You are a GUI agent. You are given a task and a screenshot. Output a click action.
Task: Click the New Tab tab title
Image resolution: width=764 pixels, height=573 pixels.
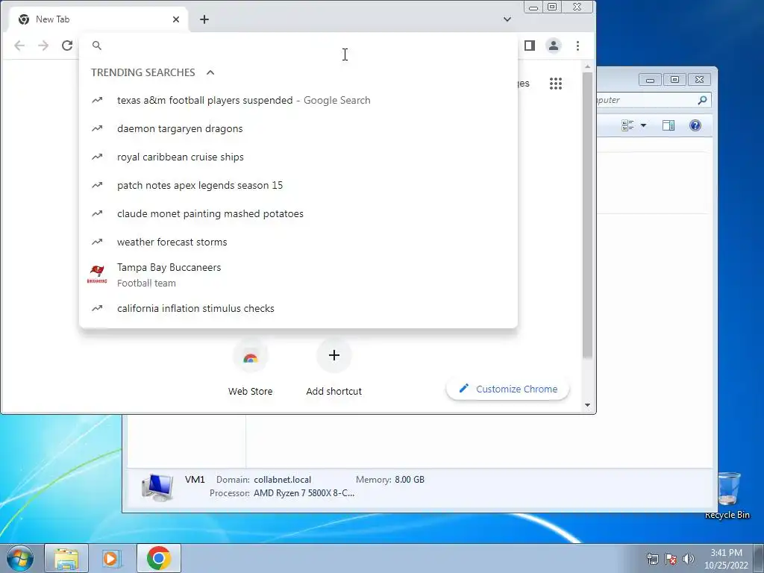pos(53,19)
